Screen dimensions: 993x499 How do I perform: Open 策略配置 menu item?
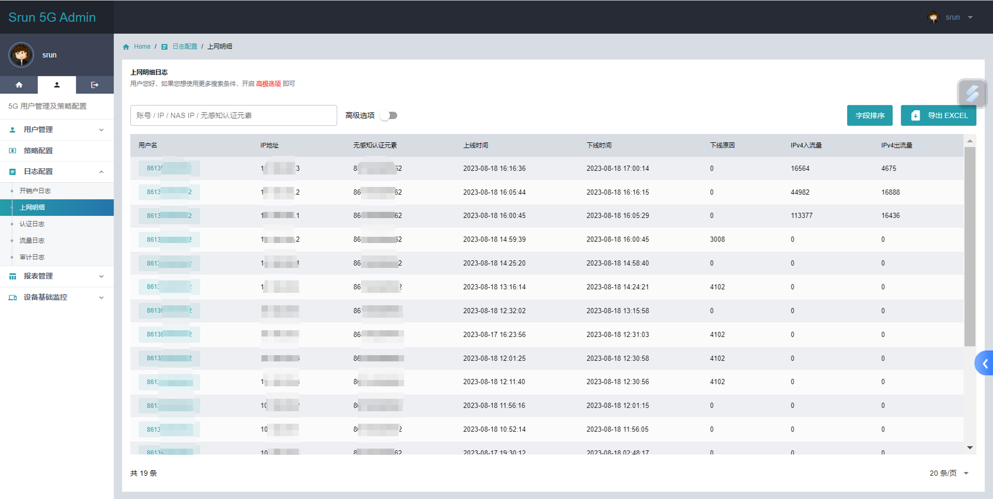[57, 151]
